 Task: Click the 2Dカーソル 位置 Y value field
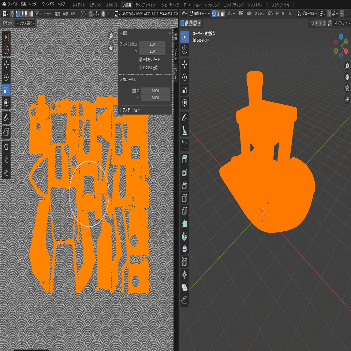click(x=155, y=98)
